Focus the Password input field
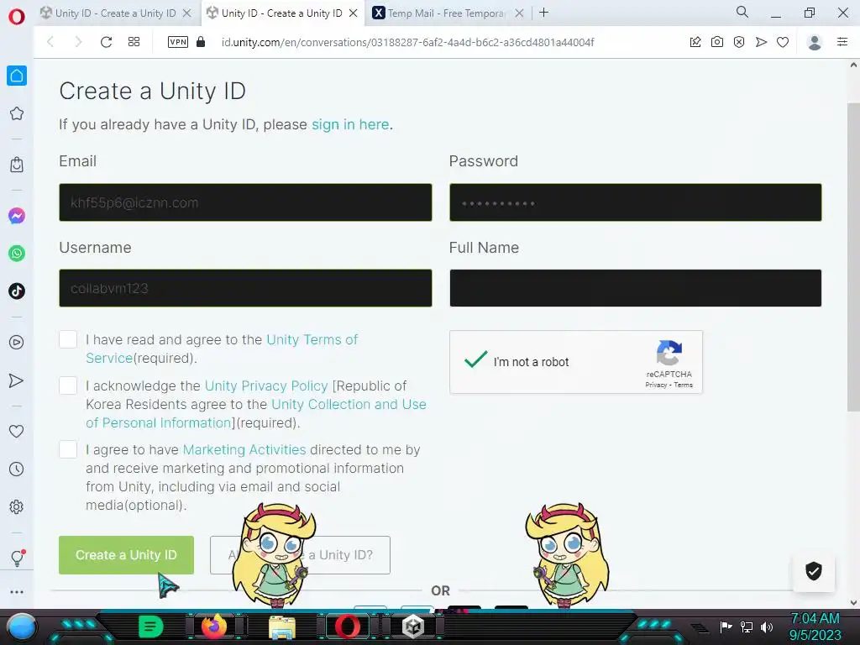The width and height of the screenshot is (860, 645). click(635, 202)
